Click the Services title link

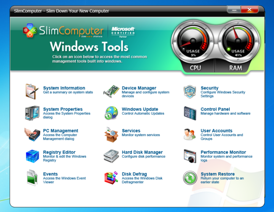(x=131, y=131)
